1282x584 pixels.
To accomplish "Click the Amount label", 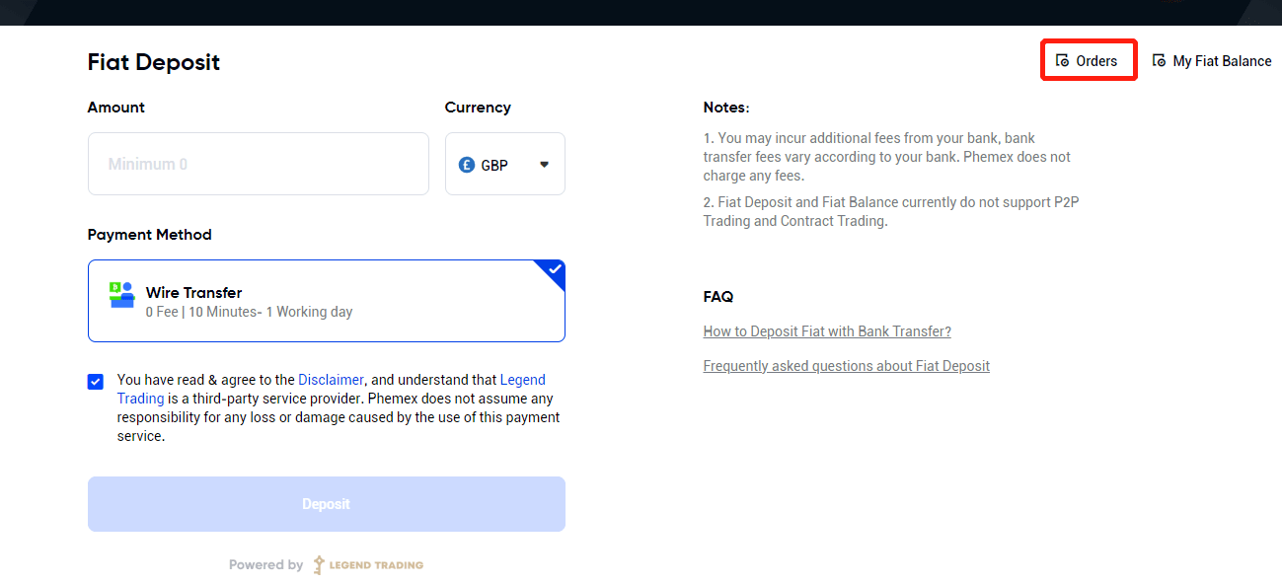I will pyautogui.click(x=116, y=108).
